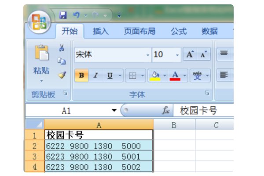Toggle underline formatting
Image resolution: width=264 pixels, height=176 pixels.
coord(110,75)
